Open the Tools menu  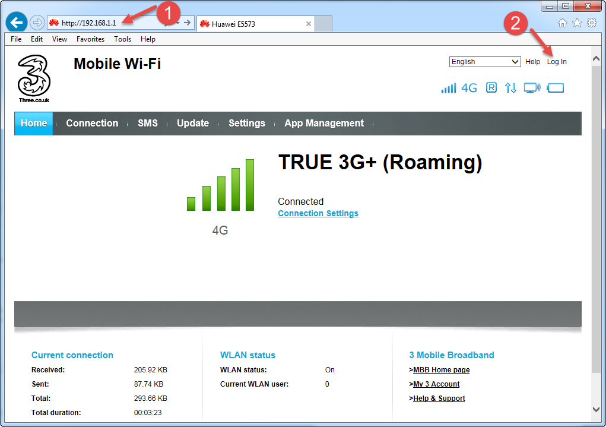click(x=122, y=39)
